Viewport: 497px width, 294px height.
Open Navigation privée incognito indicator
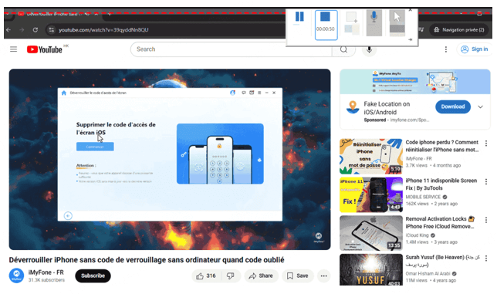(459, 30)
